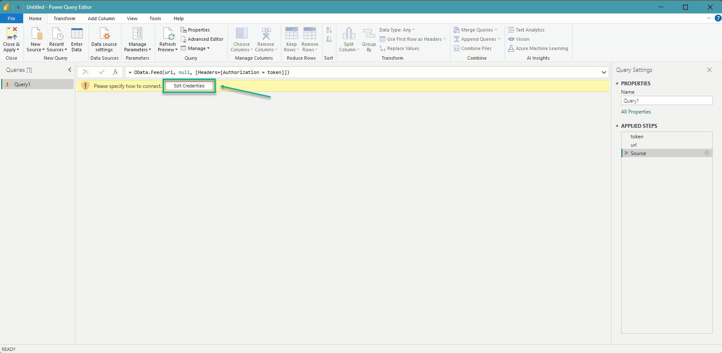Click the query Name input field

pos(666,101)
